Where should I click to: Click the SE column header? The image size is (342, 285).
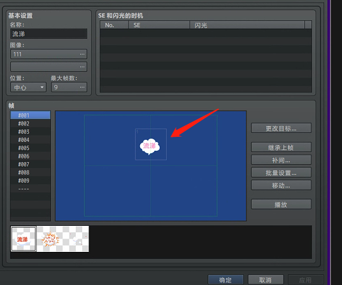click(159, 25)
